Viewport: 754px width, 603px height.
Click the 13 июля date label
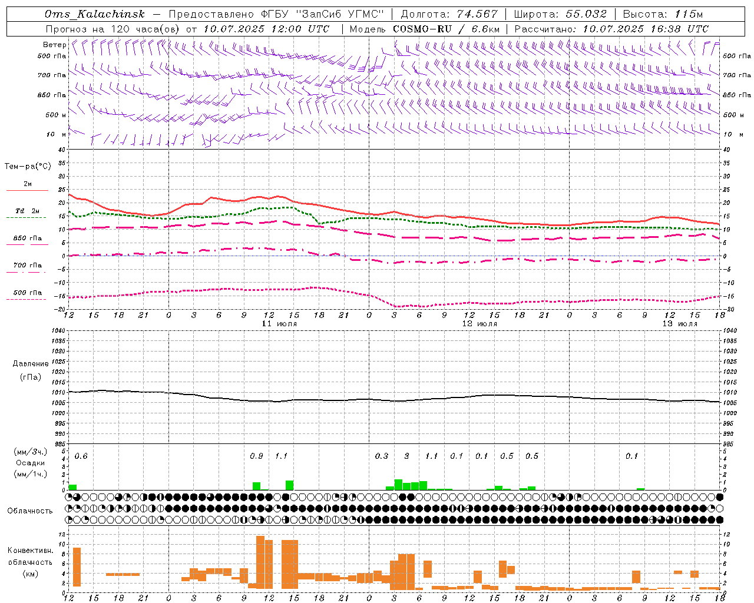[680, 324]
